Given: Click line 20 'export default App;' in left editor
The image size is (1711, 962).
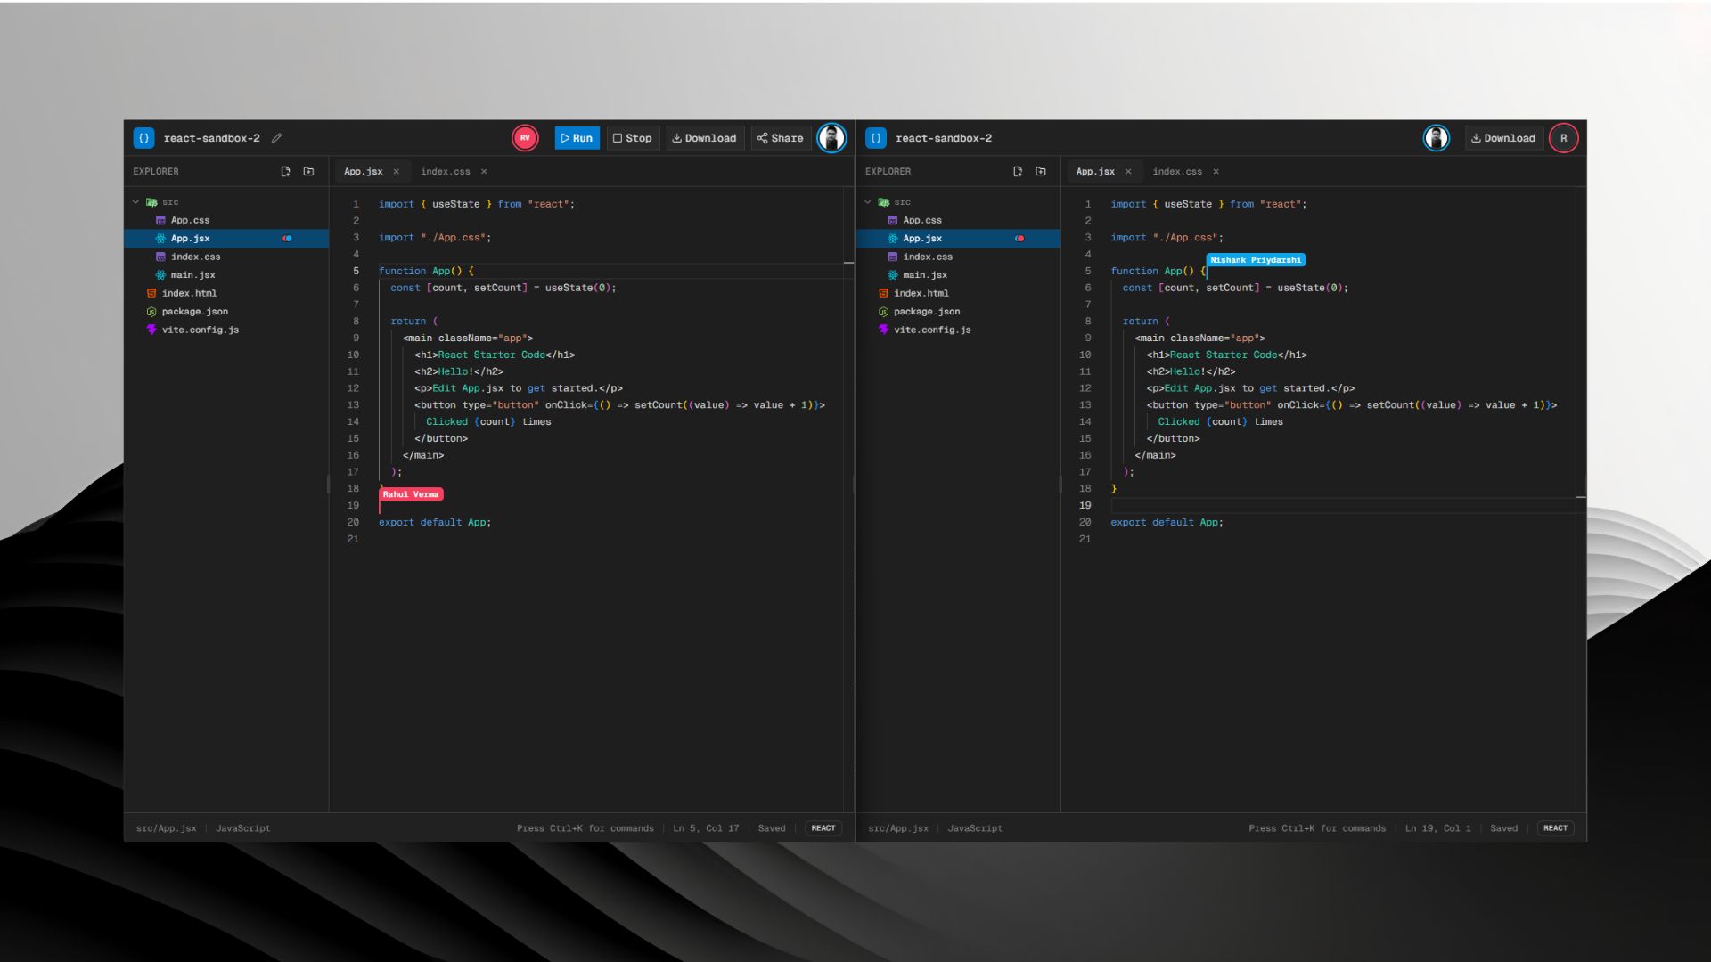Looking at the screenshot, I should tap(435, 523).
